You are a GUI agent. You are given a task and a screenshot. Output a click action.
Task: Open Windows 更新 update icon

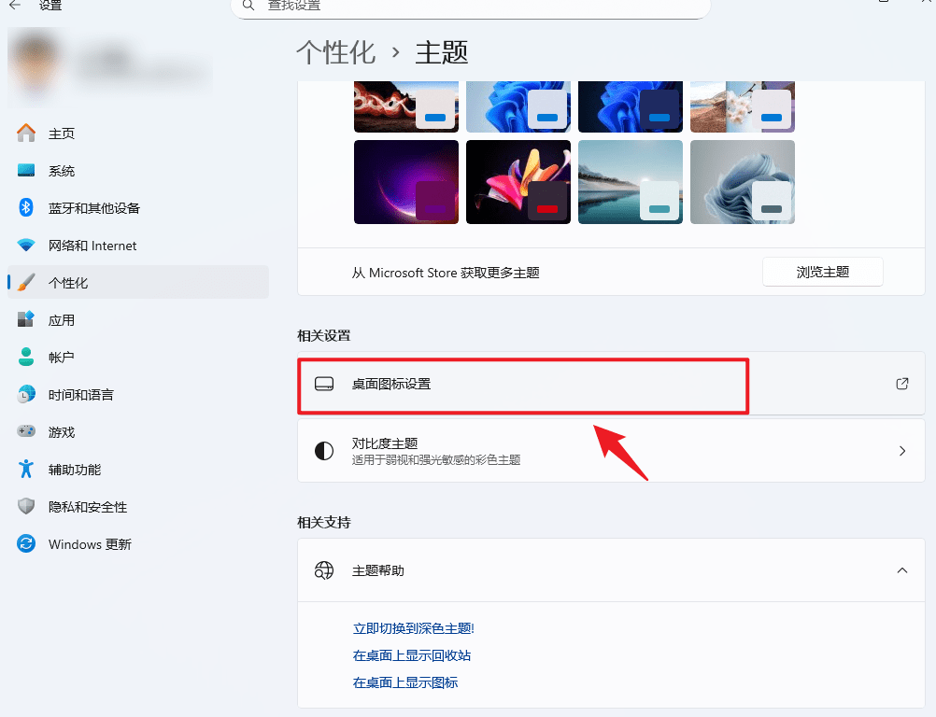(26, 544)
